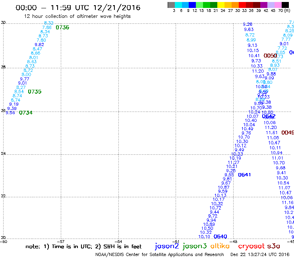Screen dimensions: 294x258
Task: Click the wave height value '9.94'
Action: [211, 220]
